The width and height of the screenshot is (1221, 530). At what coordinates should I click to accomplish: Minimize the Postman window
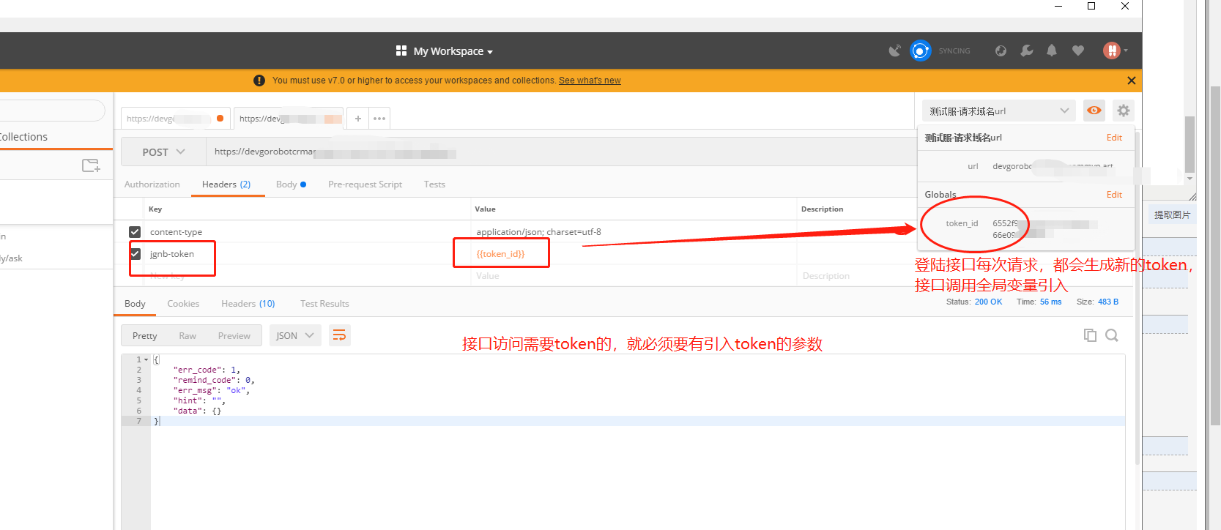1058,7
